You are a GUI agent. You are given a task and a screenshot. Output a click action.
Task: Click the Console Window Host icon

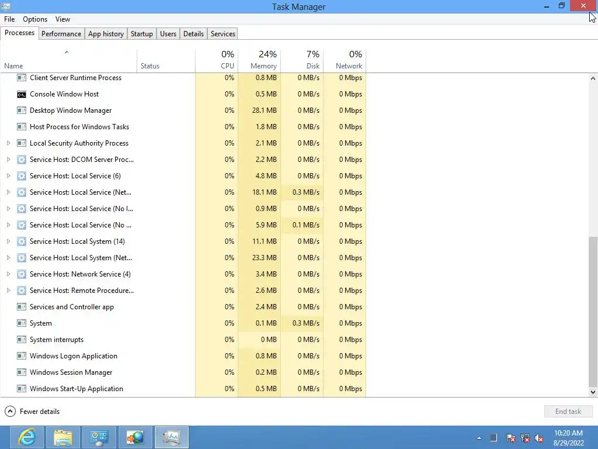point(22,94)
